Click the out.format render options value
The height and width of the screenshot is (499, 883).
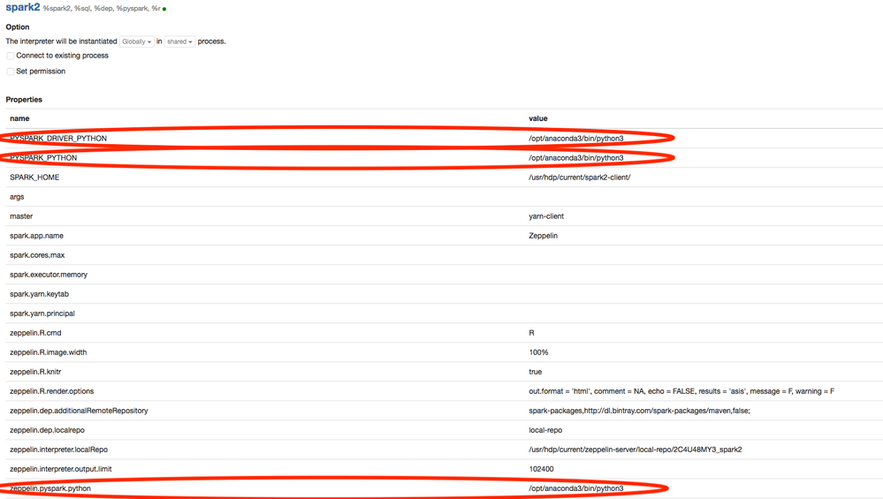pyautogui.click(x=681, y=391)
